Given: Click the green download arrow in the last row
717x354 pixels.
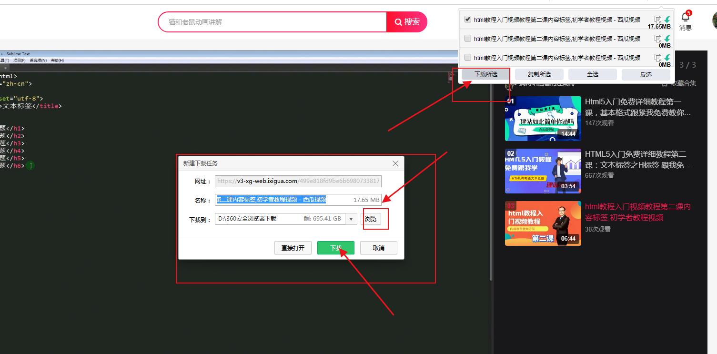Looking at the screenshot, I should coord(667,58).
